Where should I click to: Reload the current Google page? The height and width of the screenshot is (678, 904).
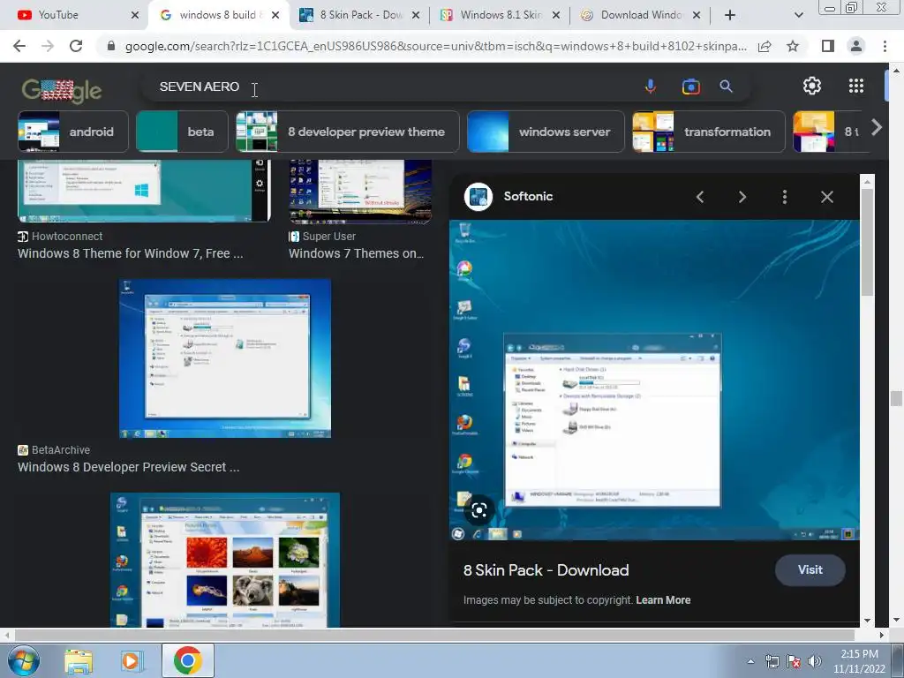pyautogui.click(x=76, y=46)
